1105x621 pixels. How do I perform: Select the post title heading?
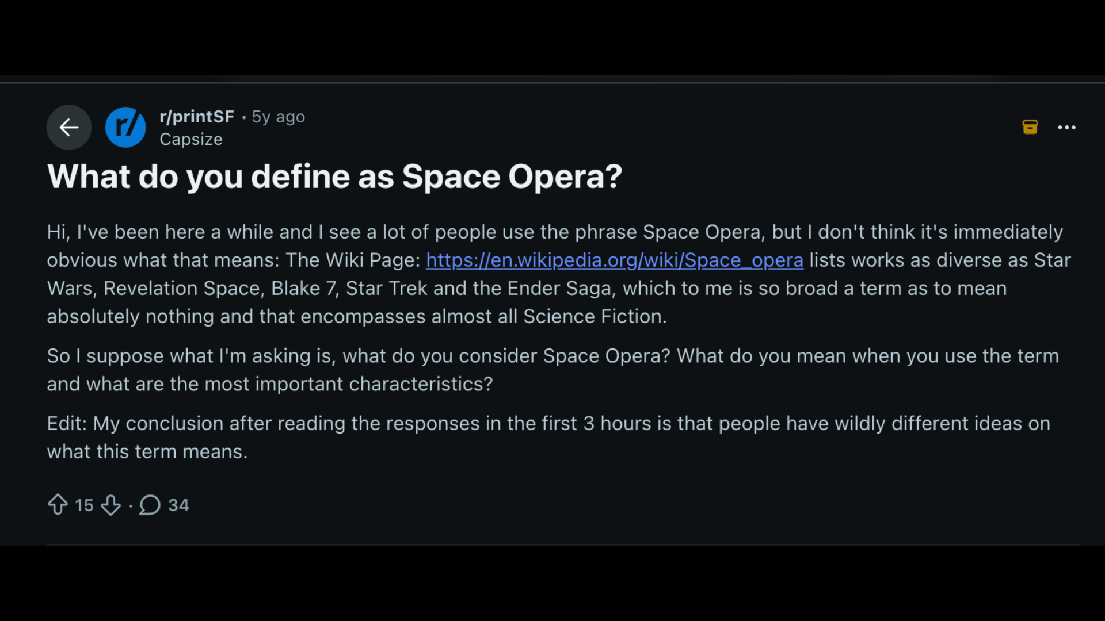(x=335, y=177)
